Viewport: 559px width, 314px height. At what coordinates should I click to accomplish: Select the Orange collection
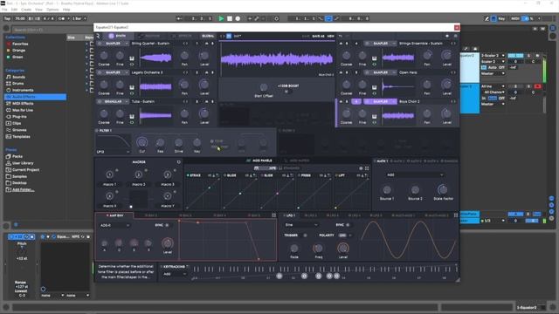click(x=18, y=51)
